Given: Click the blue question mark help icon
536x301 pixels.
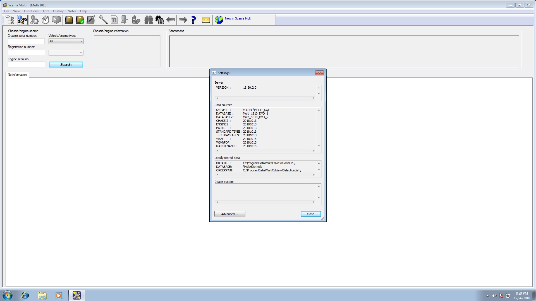Looking at the screenshot, I should coord(193,20).
